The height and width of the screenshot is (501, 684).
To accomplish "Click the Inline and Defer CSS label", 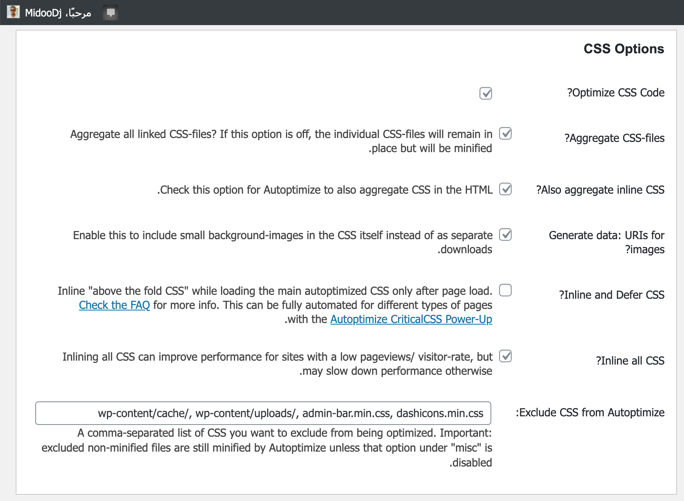I will click(612, 295).
